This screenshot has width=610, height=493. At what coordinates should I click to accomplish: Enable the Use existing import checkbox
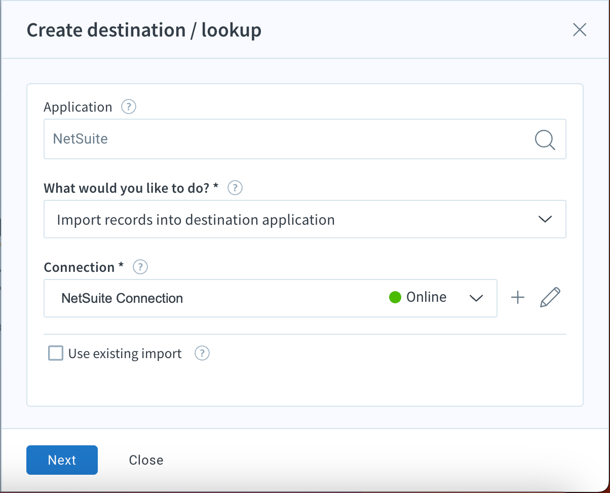tap(56, 353)
